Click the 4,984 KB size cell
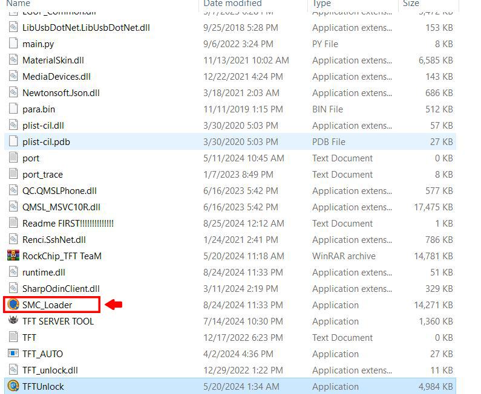 436,387
